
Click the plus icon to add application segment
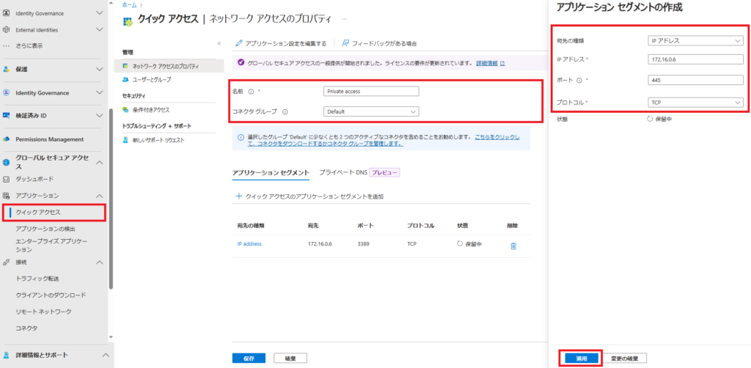pyautogui.click(x=239, y=196)
